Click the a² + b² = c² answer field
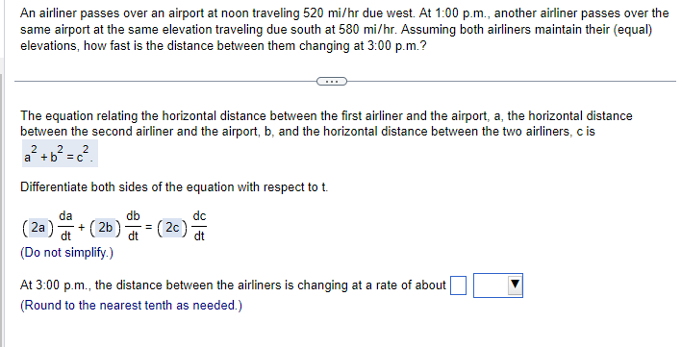Screen dimensions: 682x347 point(60,154)
